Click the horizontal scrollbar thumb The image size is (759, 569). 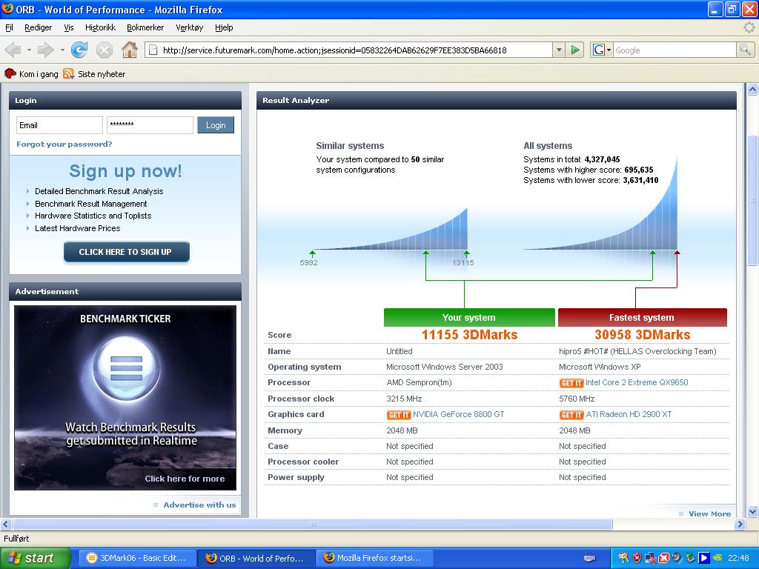(312, 524)
